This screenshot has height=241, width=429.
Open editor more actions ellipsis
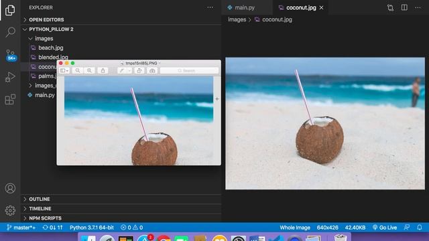[x=418, y=7]
